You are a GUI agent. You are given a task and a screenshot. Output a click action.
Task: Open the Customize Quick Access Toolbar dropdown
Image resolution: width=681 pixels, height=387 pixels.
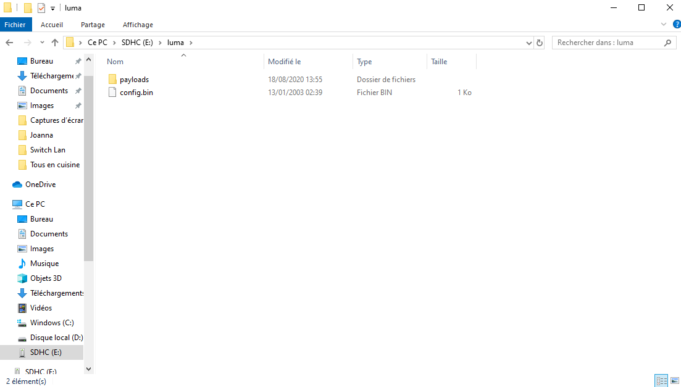[x=52, y=8]
